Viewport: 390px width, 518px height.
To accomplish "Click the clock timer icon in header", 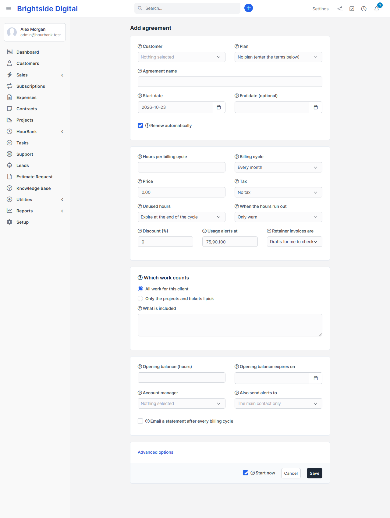I will 364,9.
